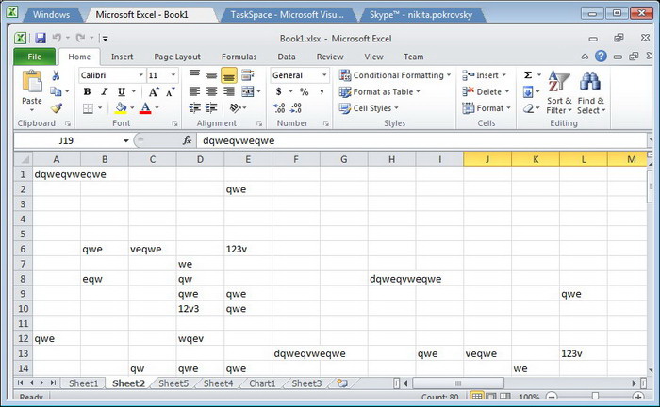Switch to the Skype window tab

(421, 15)
